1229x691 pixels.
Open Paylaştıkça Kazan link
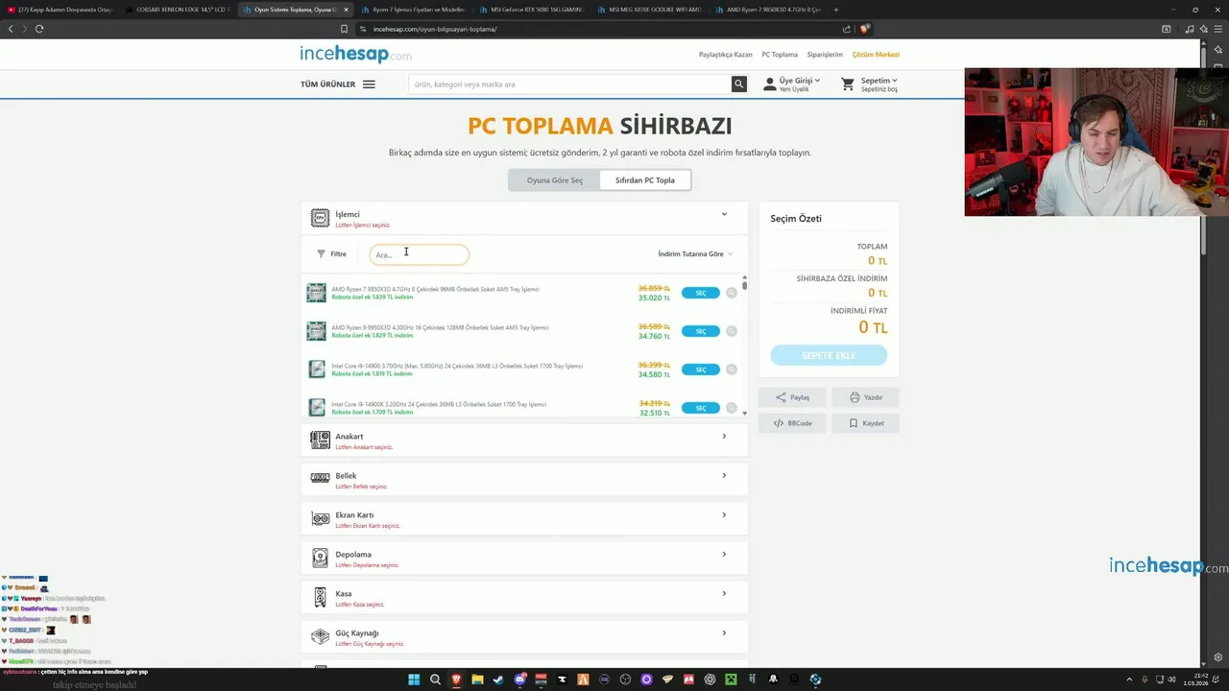coord(726,55)
